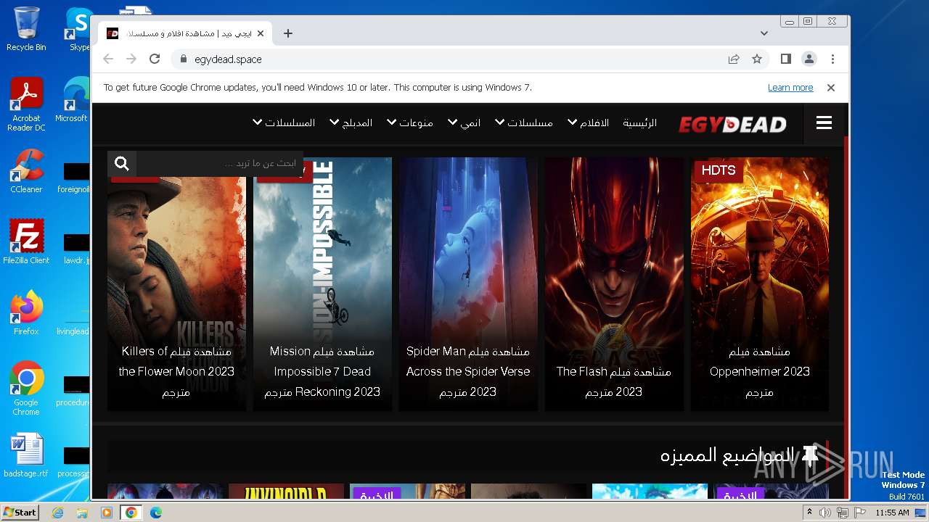929x522 pixels.
Task: Go forward in Chrome
Action: point(131,59)
